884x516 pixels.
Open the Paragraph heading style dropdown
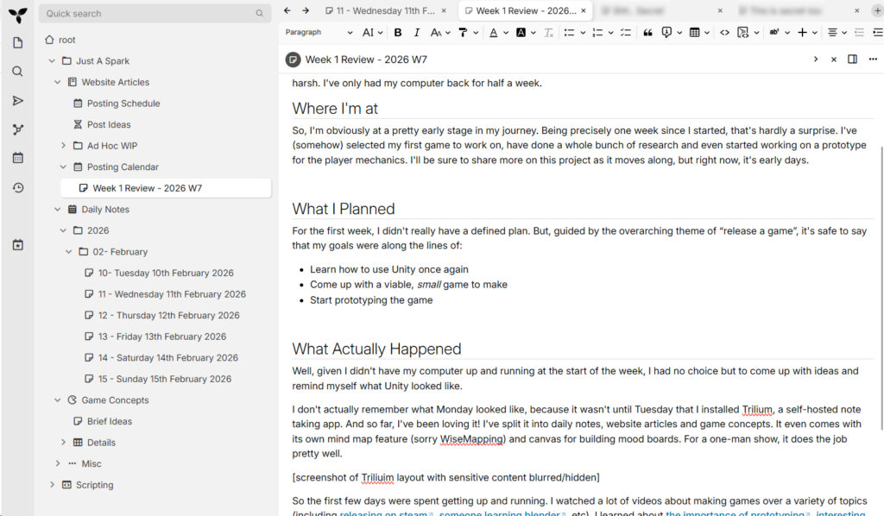(x=319, y=33)
